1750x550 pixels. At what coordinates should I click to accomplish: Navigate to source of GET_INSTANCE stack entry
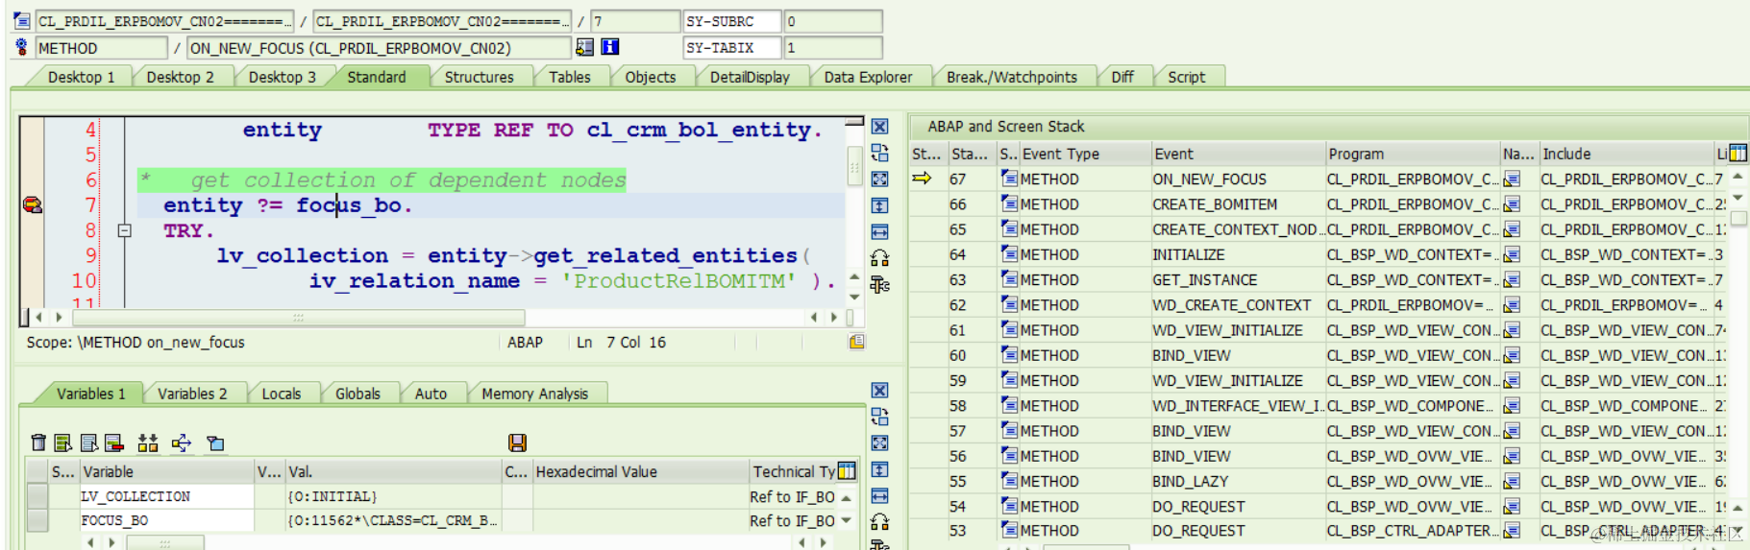click(1512, 279)
